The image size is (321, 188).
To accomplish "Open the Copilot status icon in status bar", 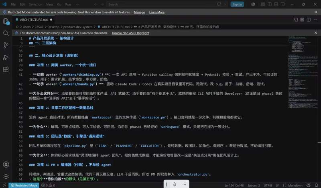I will click(309, 185).
